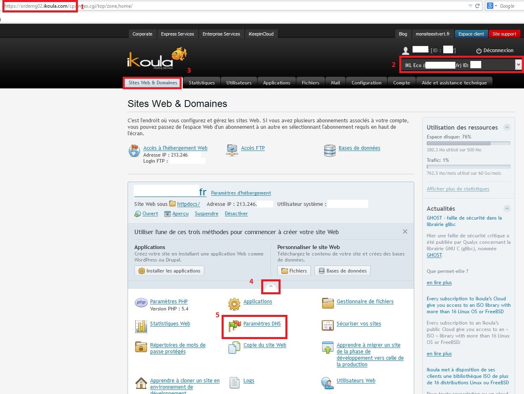The width and height of the screenshot is (524, 394).
Task: Switch to the Mail tab
Action: coord(335,82)
